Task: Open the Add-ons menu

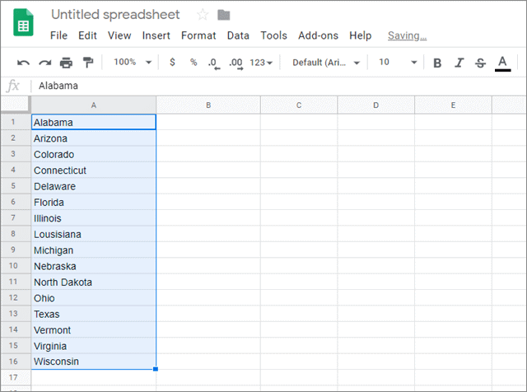Action: (317, 35)
